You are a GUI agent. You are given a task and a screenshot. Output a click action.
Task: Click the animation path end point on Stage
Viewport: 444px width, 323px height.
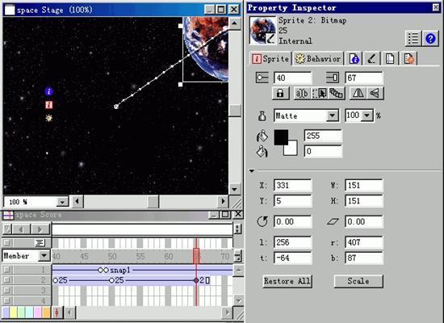(x=115, y=107)
